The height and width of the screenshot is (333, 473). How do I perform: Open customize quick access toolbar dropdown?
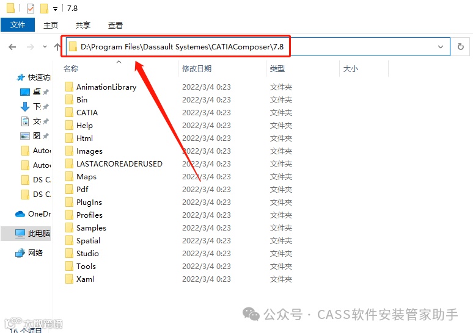tap(55, 9)
